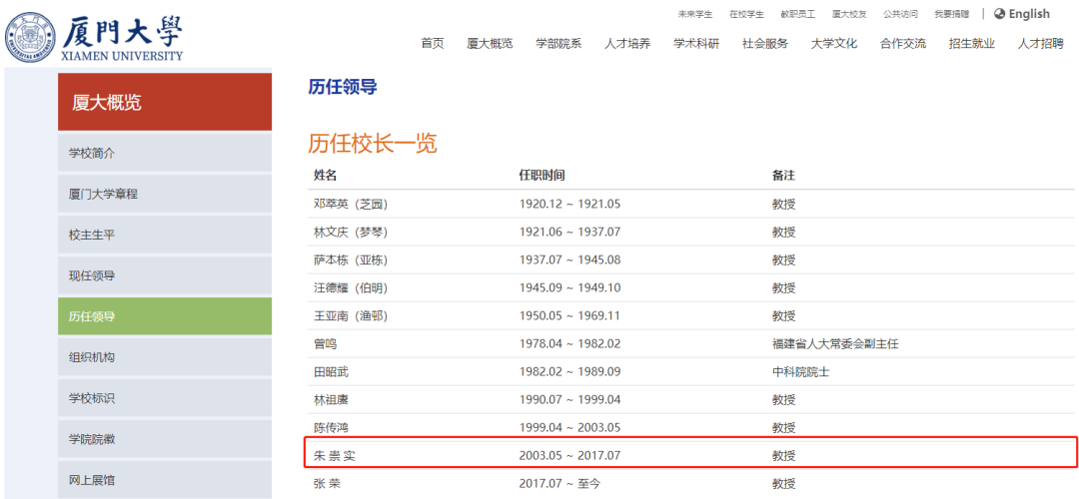
Task: Open the 社会服务 navigation item
Action: point(765,44)
